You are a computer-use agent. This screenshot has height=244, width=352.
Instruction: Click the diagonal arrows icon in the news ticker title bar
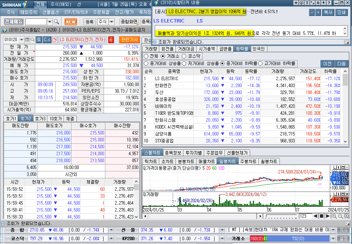coord(313,3)
